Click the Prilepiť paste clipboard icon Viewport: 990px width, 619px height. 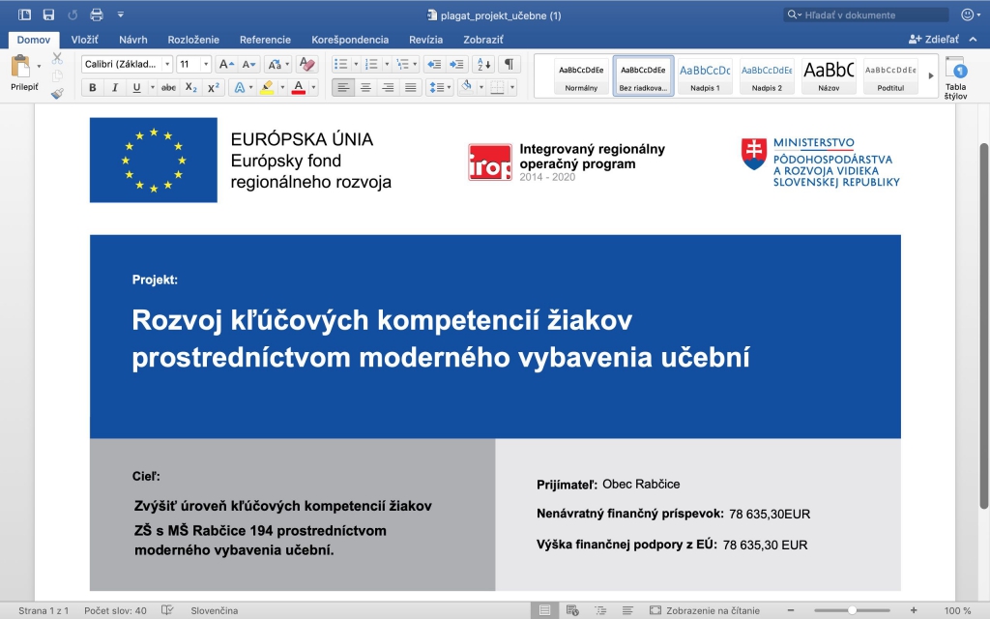[21, 67]
